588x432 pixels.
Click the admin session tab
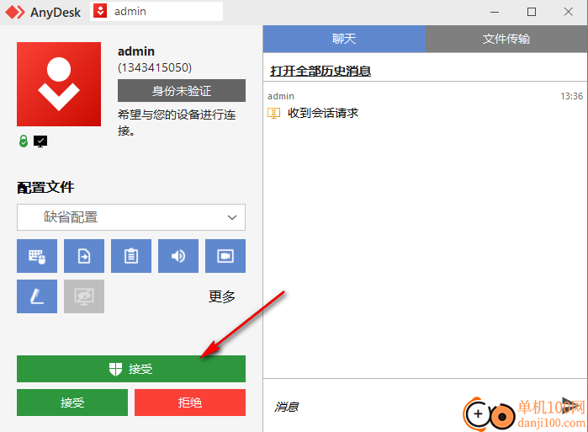156,12
